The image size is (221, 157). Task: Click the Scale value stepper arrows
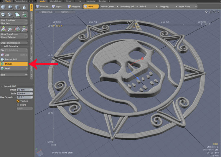[31, 93]
